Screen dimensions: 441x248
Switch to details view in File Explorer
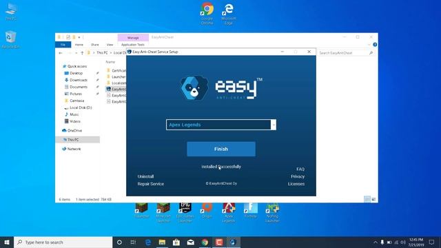coord(367,199)
